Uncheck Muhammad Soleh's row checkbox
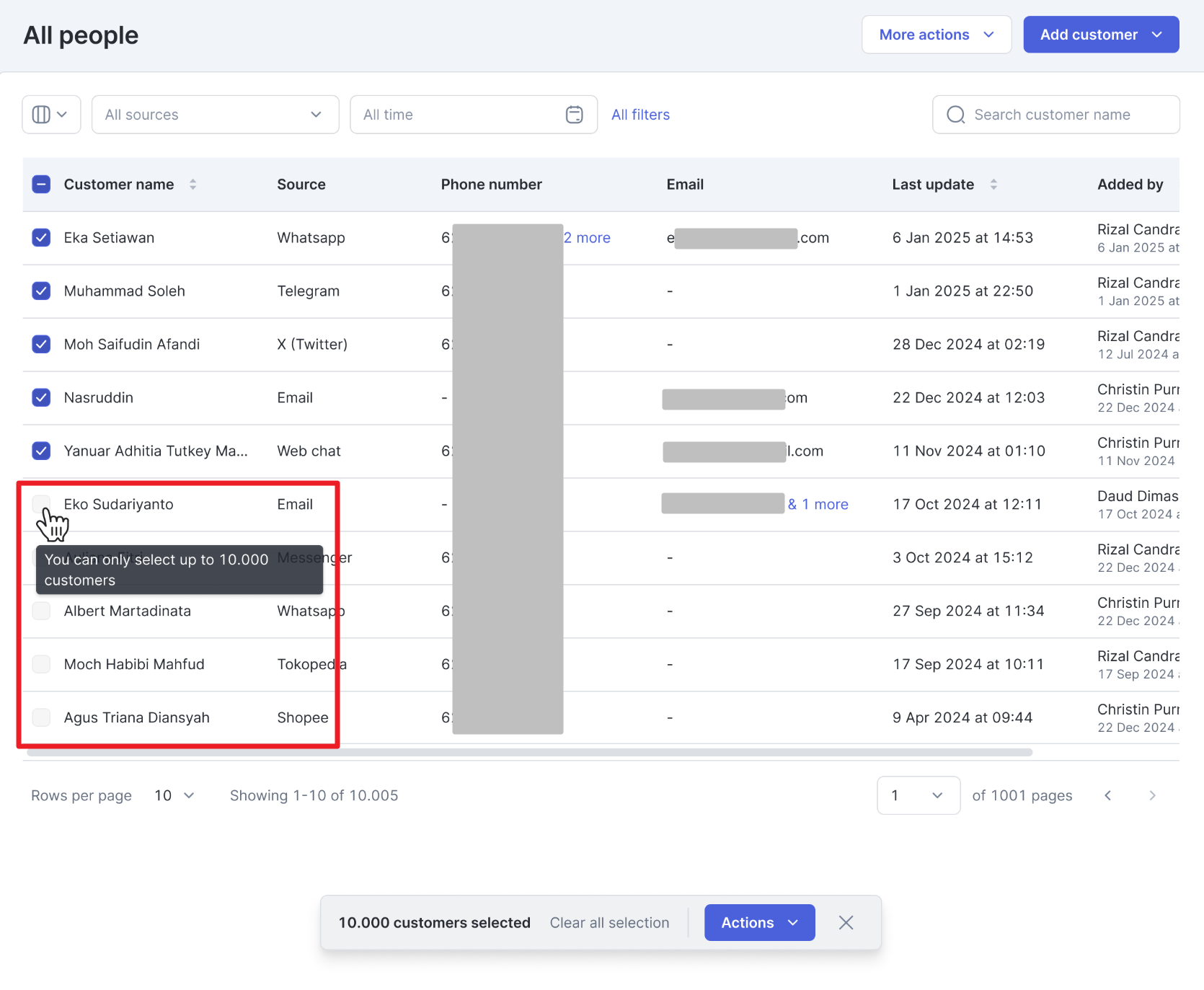Screen dimensions: 1204x990 pos(41,291)
